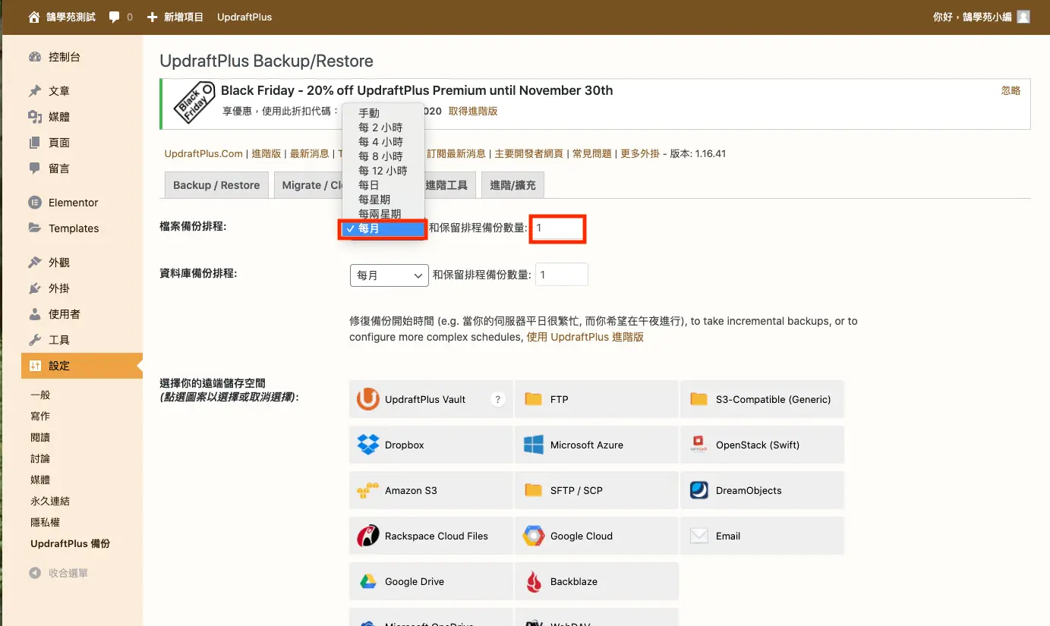Click the 媒體 media icon in sidebar
This screenshot has width=1050, height=626.
tap(35, 117)
